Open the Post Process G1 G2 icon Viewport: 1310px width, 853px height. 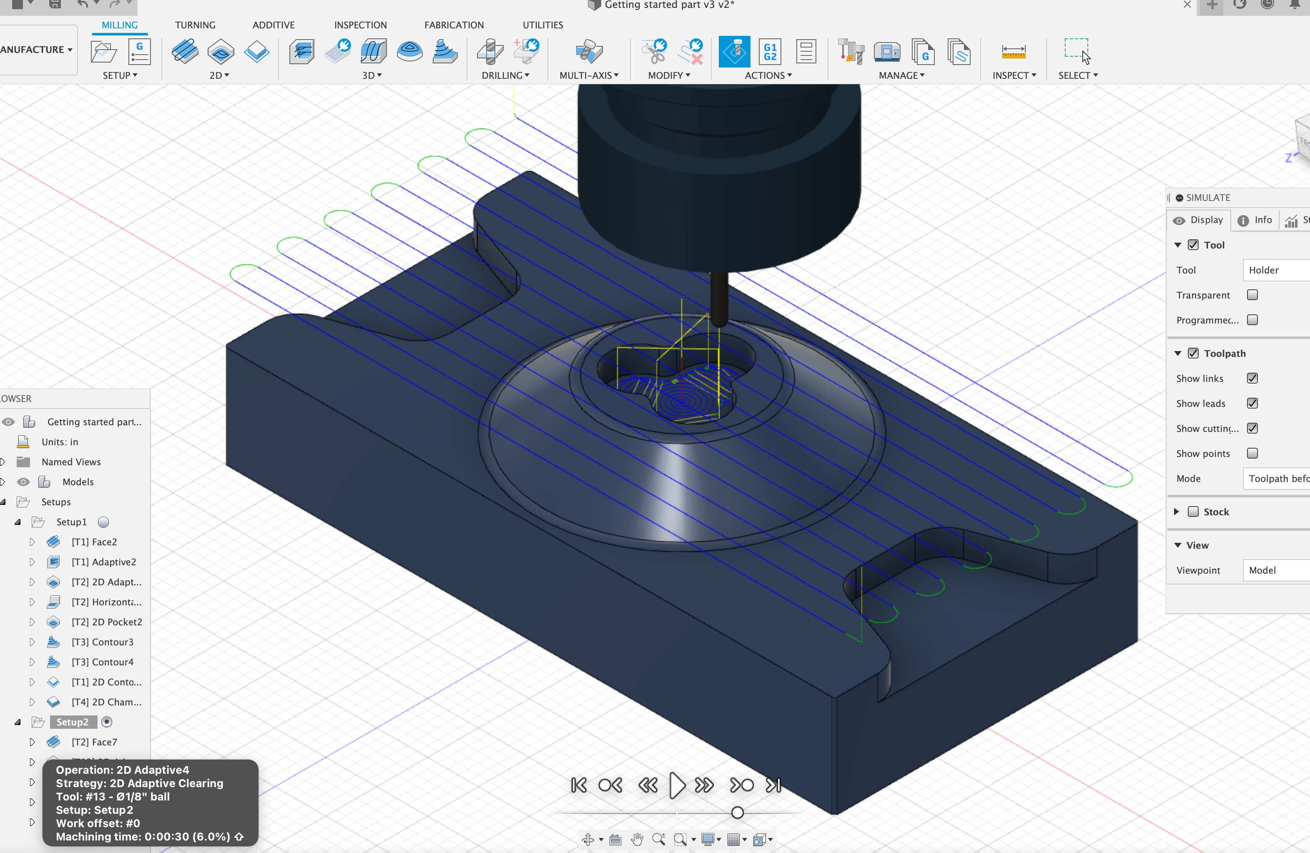point(770,52)
